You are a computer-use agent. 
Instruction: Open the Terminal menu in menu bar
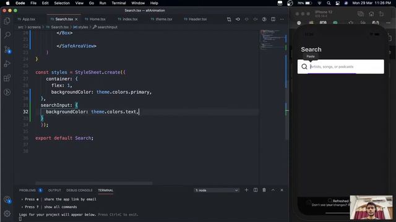119,3
